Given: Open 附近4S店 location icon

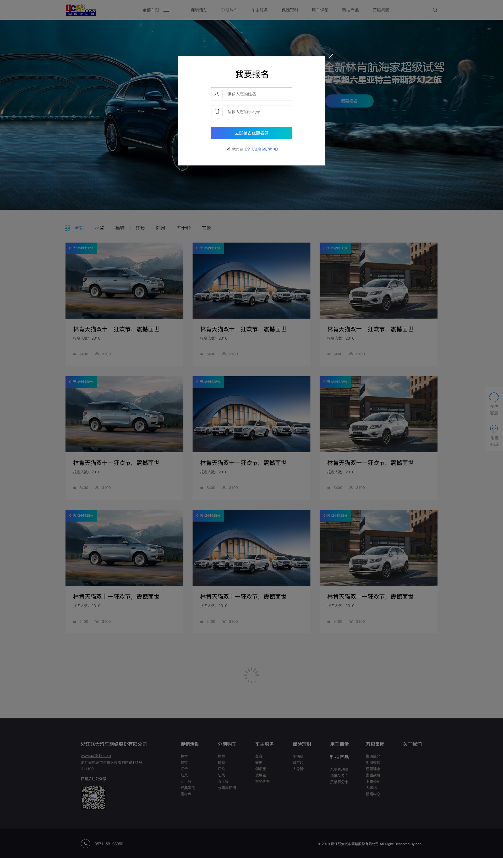Looking at the screenshot, I should 494,429.
